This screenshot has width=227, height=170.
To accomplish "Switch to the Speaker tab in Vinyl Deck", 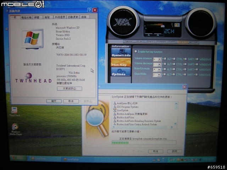I will (x=128, y=41).
